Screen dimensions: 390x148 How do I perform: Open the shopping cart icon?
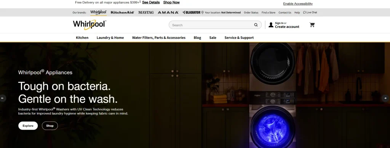point(312,25)
